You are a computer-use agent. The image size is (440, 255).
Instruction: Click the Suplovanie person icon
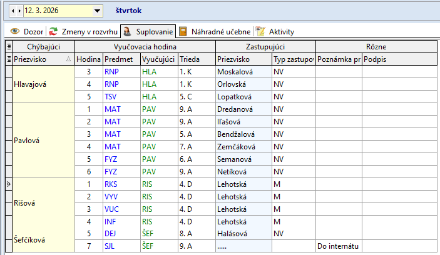click(x=126, y=31)
